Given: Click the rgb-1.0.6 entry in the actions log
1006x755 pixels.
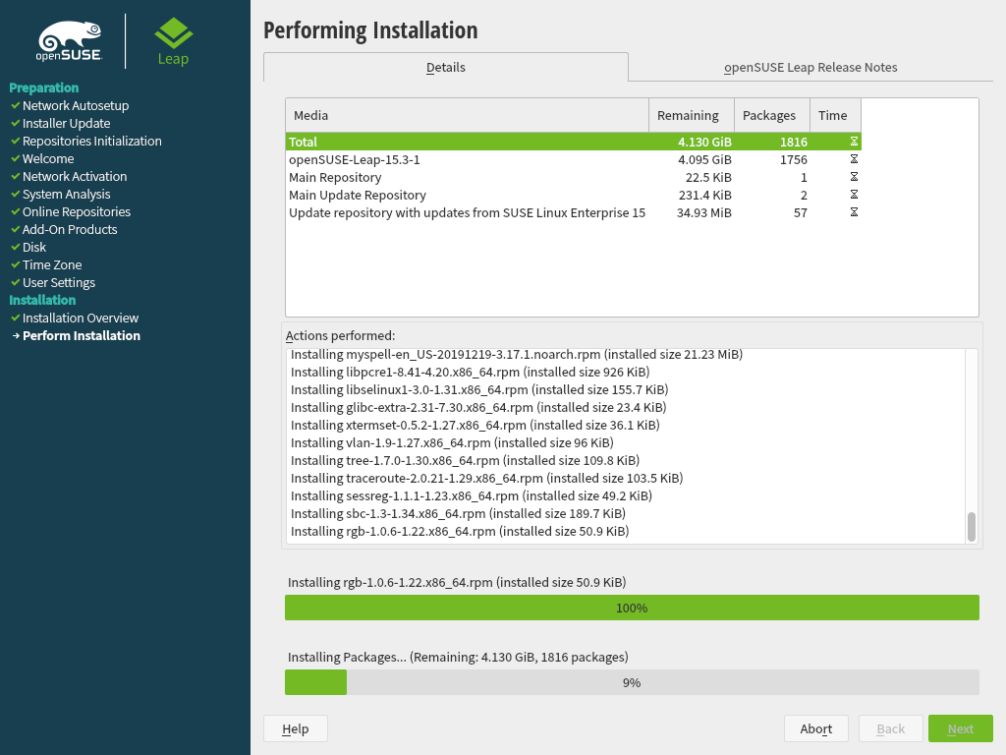Looking at the screenshot, I should (460, 531).
